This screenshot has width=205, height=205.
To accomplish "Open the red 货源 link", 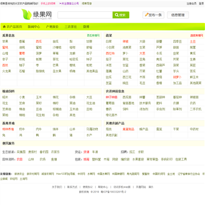I will point(87,152).
